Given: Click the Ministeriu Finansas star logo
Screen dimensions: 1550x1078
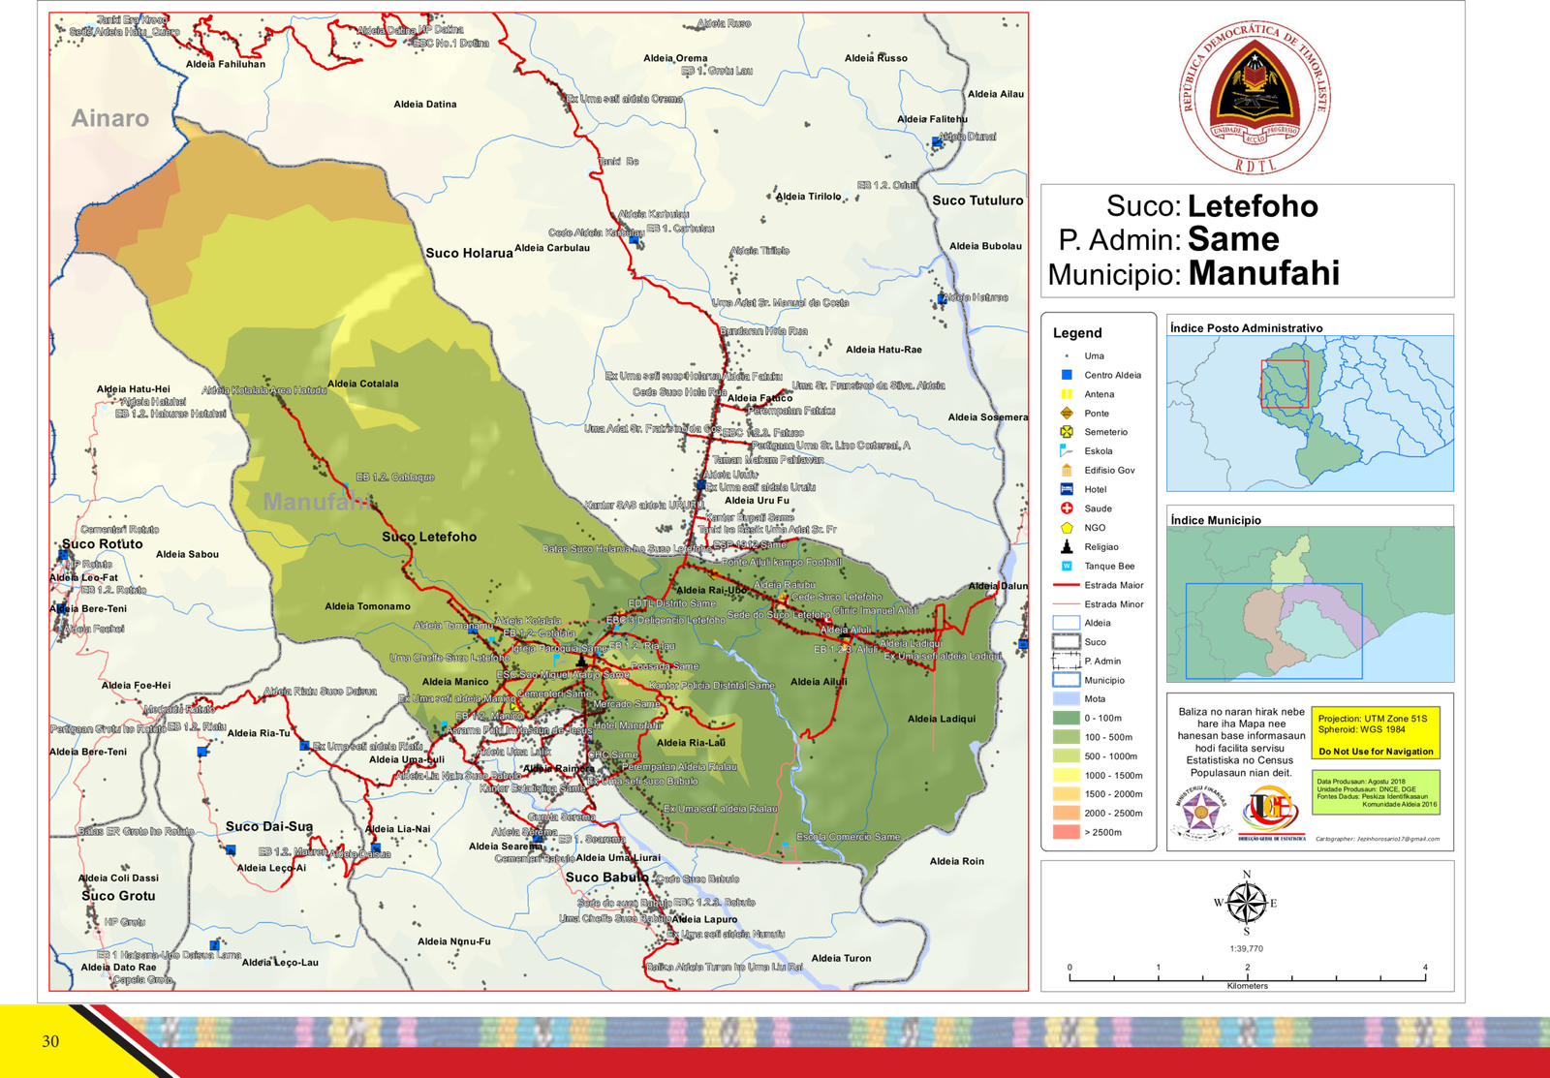Looking at the screenshot, I should tap(1201, 814).
